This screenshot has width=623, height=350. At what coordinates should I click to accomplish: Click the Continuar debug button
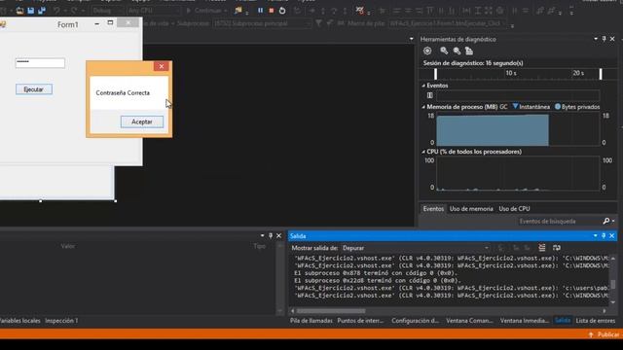[204, 11]
